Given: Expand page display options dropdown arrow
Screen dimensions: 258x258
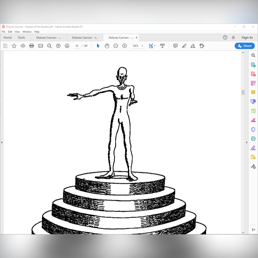Looking at the screenshot, I should pyautogui.click(x=154, y=46).
